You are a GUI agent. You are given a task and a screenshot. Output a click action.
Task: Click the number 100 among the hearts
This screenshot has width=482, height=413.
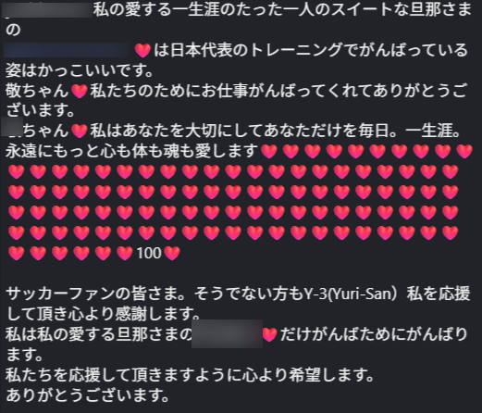149,253
